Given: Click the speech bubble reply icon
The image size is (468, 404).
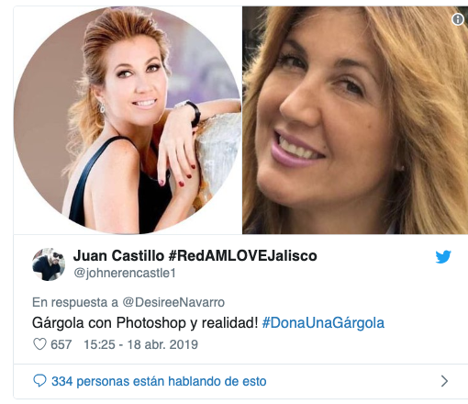Looking at the screenshot, I should tap(39, 381).
